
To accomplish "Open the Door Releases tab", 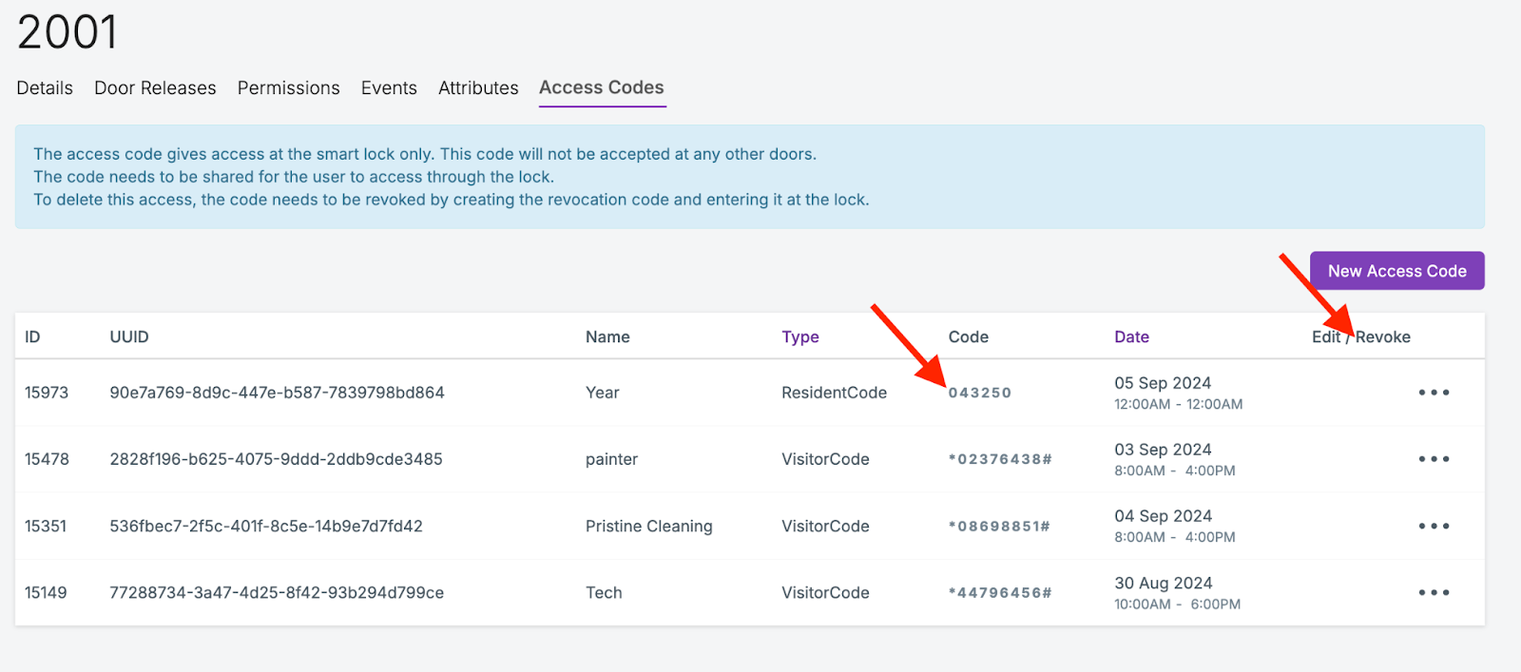I will tap(155, 88).
